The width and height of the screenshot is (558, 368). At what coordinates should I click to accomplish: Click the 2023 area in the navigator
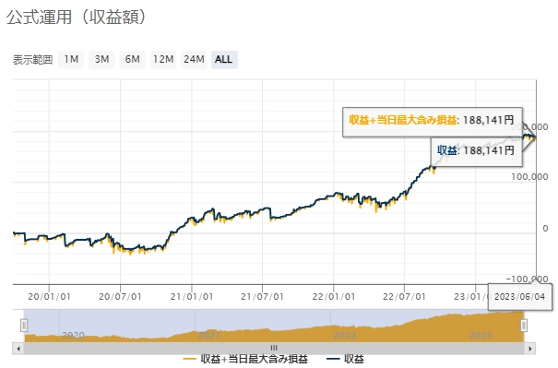[481, 335]
